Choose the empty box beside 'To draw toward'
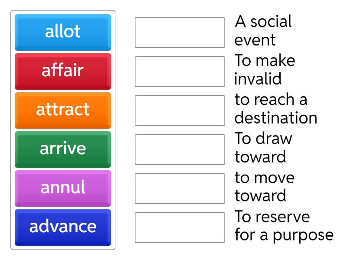Screen dimensions: 347x260 (180, 149)
